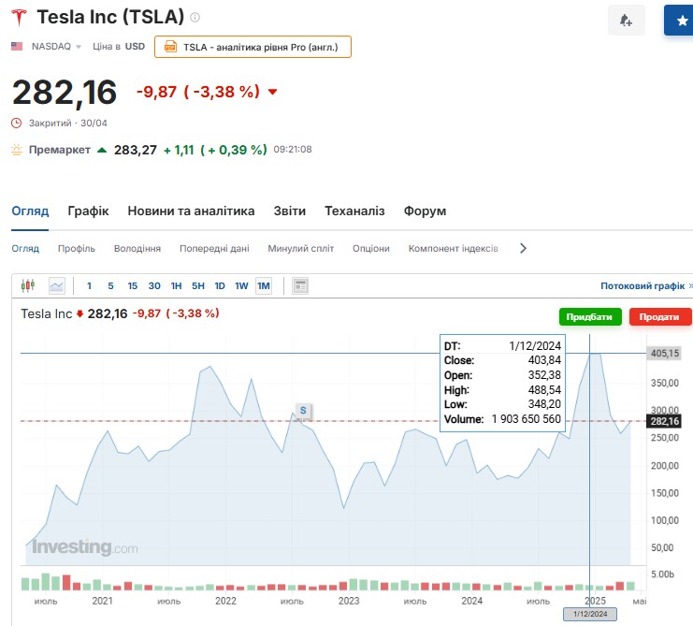Open the Новини та аналітика tab
693x626 pixels.
191,211
